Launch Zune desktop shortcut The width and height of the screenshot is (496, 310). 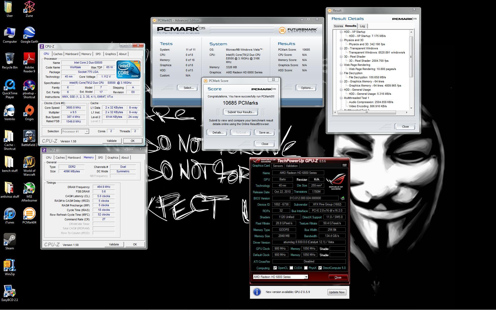click(29, 9)
